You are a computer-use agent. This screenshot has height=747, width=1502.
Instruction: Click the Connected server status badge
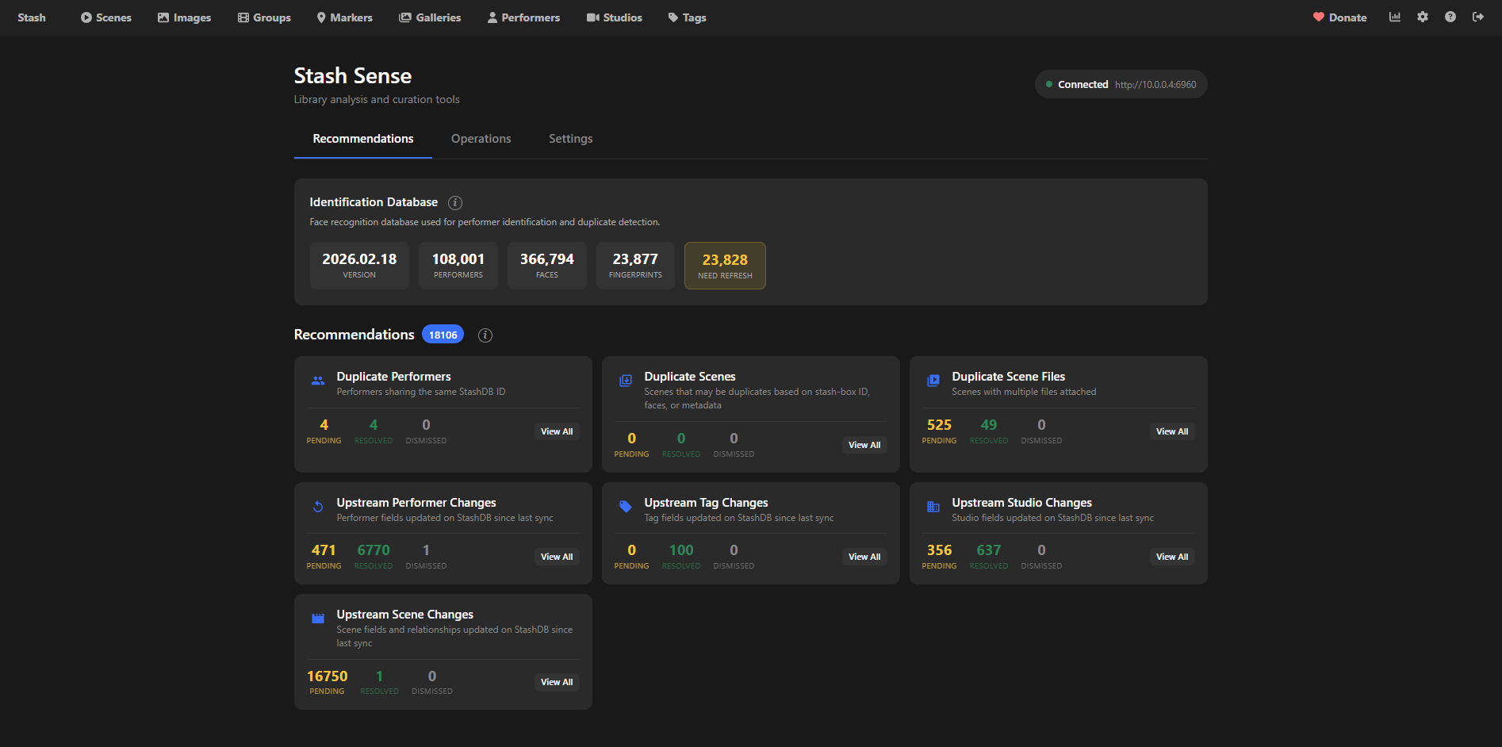click(x=1121, y=85)
